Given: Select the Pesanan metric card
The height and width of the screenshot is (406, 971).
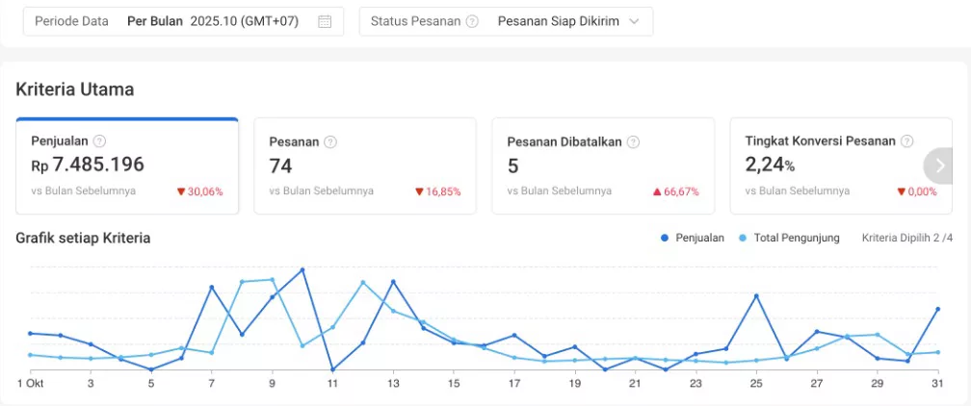Looking at the screenshot, I should pos(365,165).
